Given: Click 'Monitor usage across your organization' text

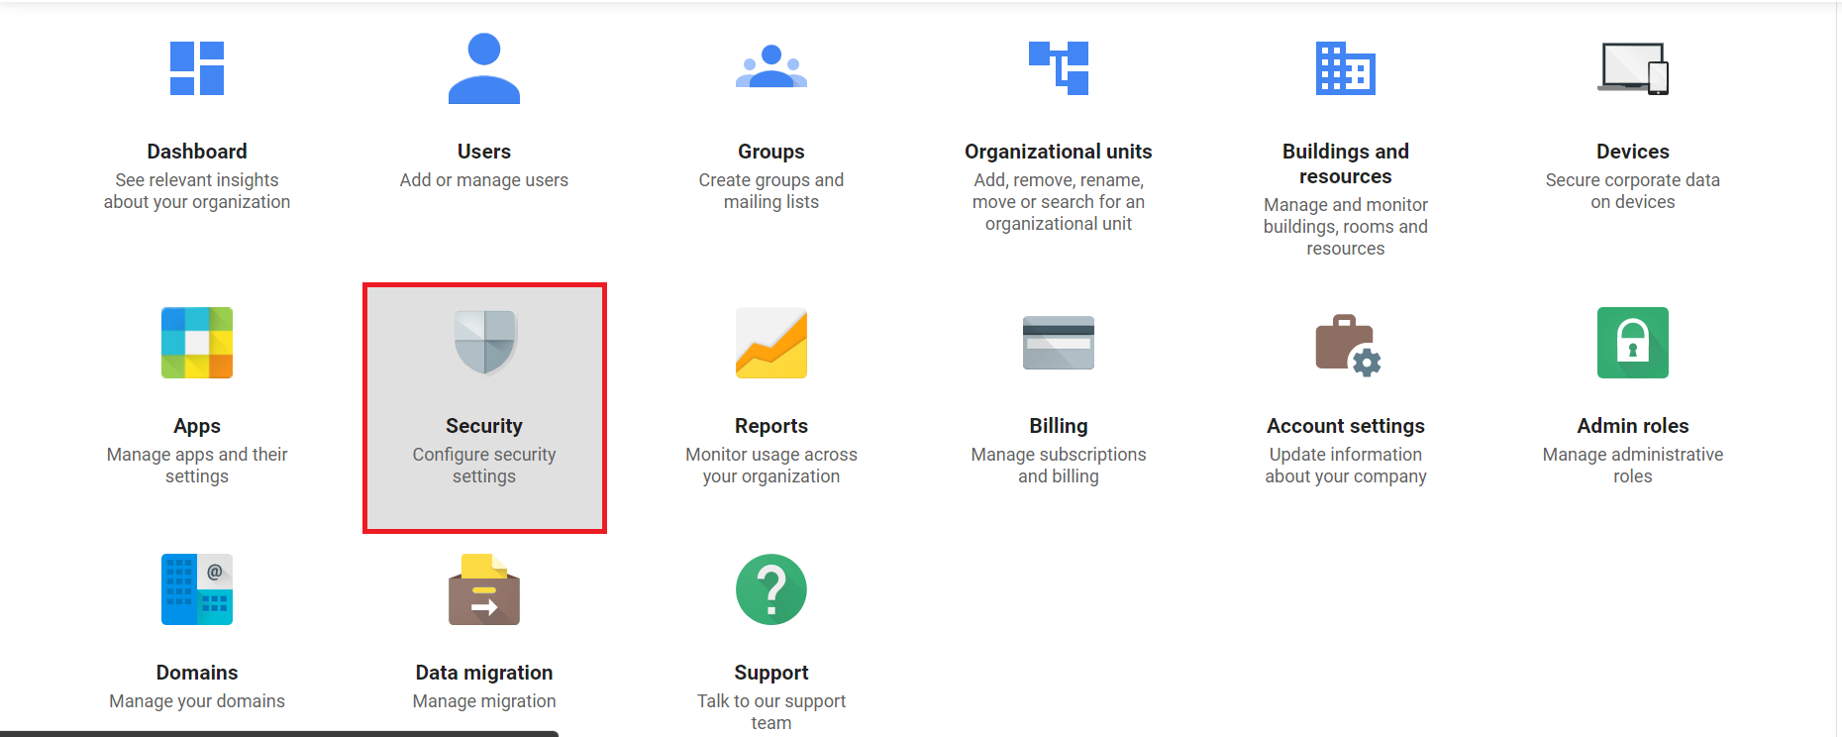Looking at the screenshot, I should (x=771, y=466).
